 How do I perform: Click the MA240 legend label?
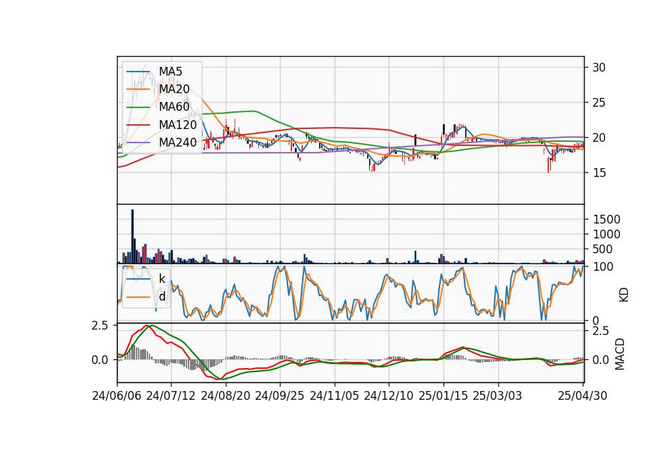178,143
